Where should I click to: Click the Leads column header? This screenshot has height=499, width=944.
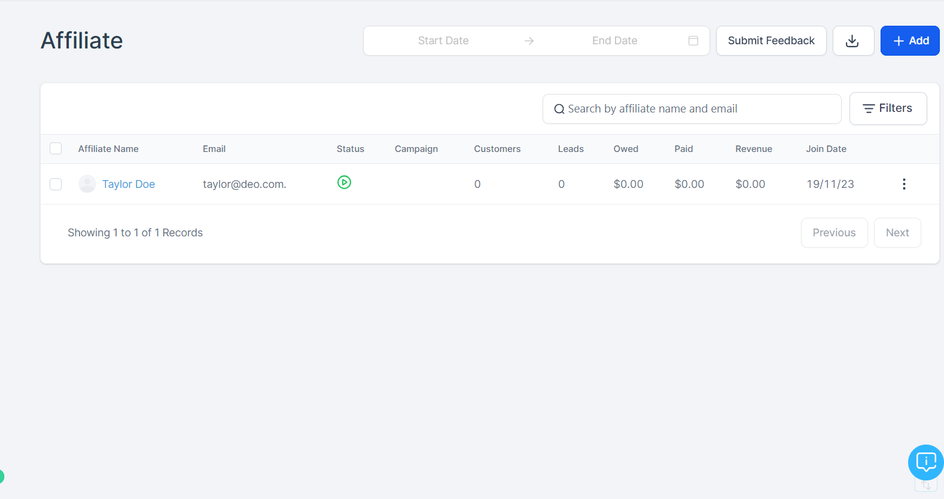coord(571,149)
